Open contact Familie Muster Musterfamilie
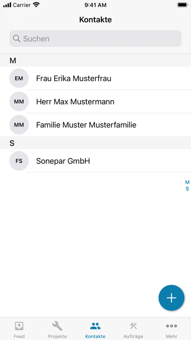191x340 pixels. tap(95, 125)
